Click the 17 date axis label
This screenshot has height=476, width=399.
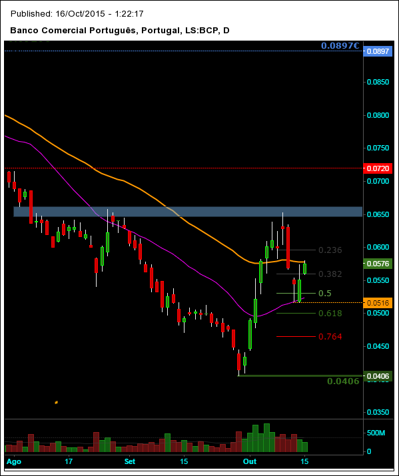click(69, 461)
